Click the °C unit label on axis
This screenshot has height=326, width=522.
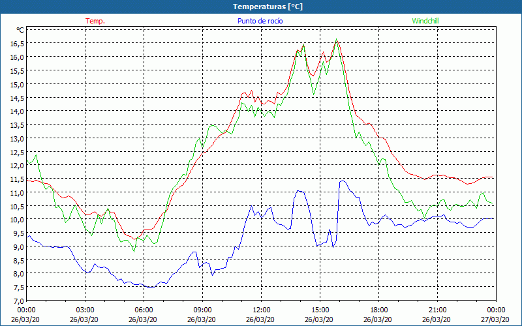point(20,30)
